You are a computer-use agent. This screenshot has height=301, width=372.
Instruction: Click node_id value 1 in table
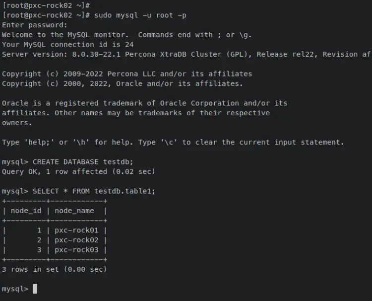tap(39, 230)
